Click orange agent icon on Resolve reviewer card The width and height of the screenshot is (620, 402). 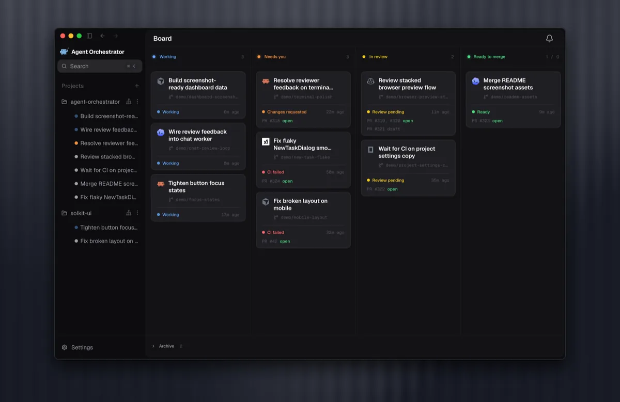(x=266, y=81)
